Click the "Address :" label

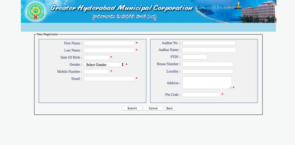tap(173, 83)
